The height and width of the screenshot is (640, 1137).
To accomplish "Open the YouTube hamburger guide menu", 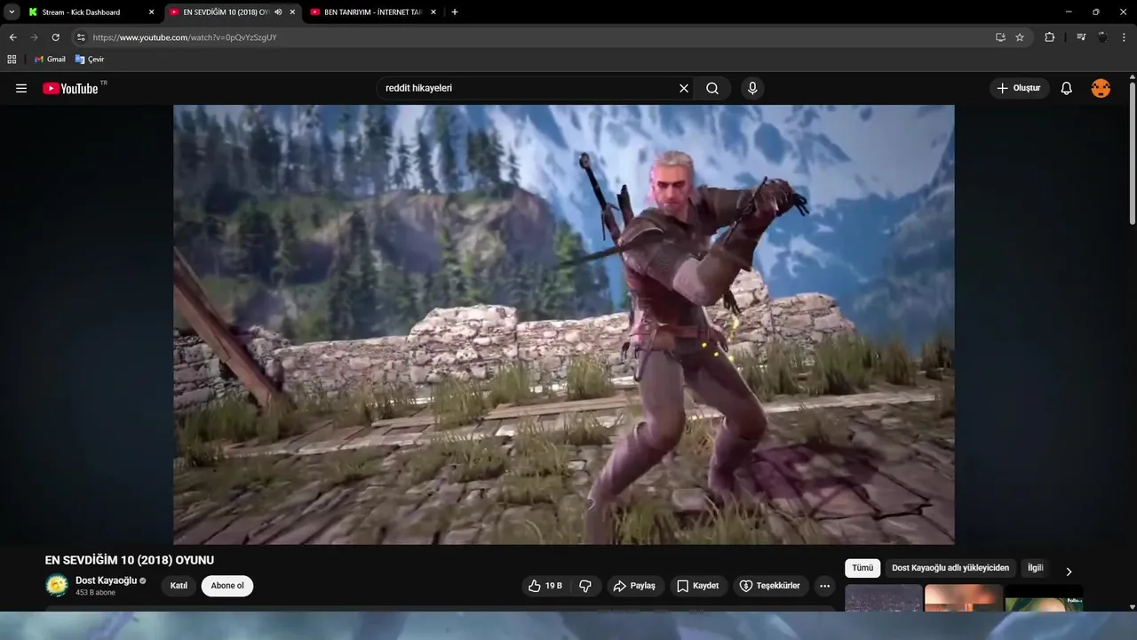I will (x=21, y=88).
